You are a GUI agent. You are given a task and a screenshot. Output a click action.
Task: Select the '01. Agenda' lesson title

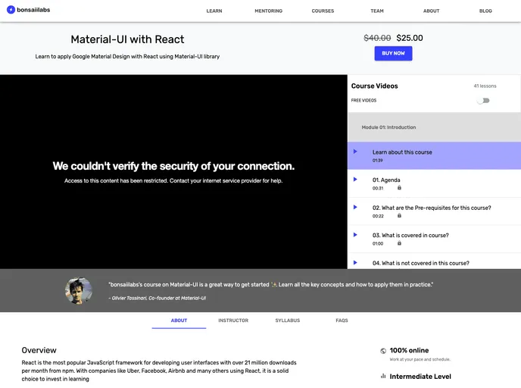[386, 180]
